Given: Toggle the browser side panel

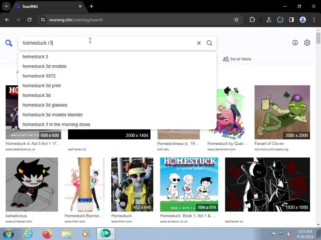Looking at the screenshot, I should (292, 20).
